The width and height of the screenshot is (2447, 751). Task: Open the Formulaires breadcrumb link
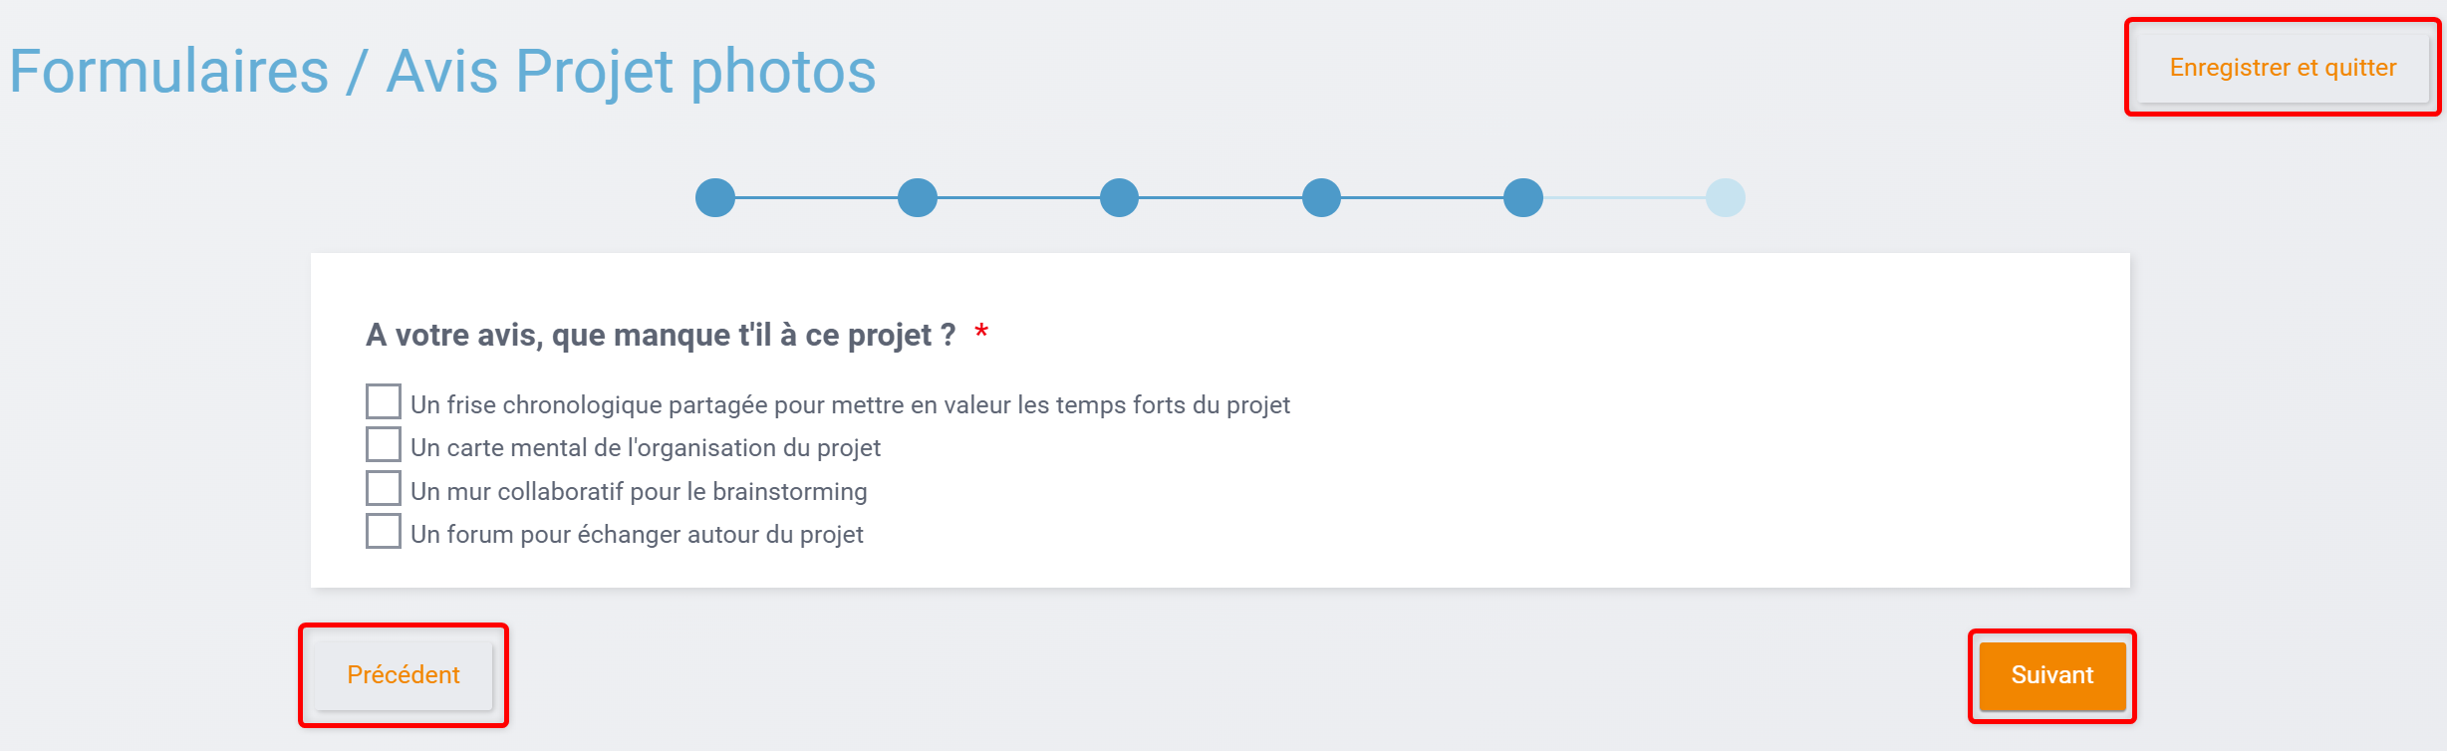pos(169,72)
